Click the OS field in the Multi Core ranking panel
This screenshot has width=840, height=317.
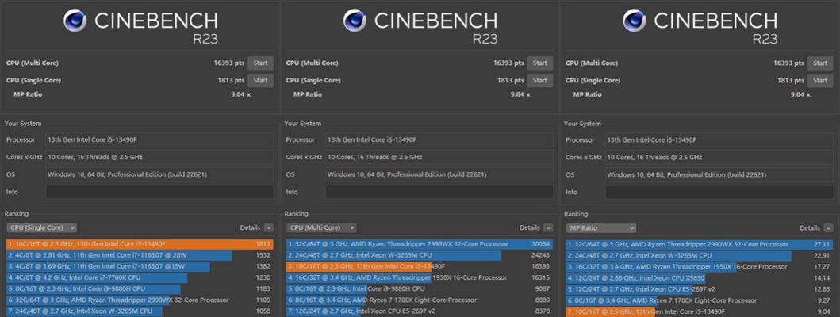pos(439,174)
